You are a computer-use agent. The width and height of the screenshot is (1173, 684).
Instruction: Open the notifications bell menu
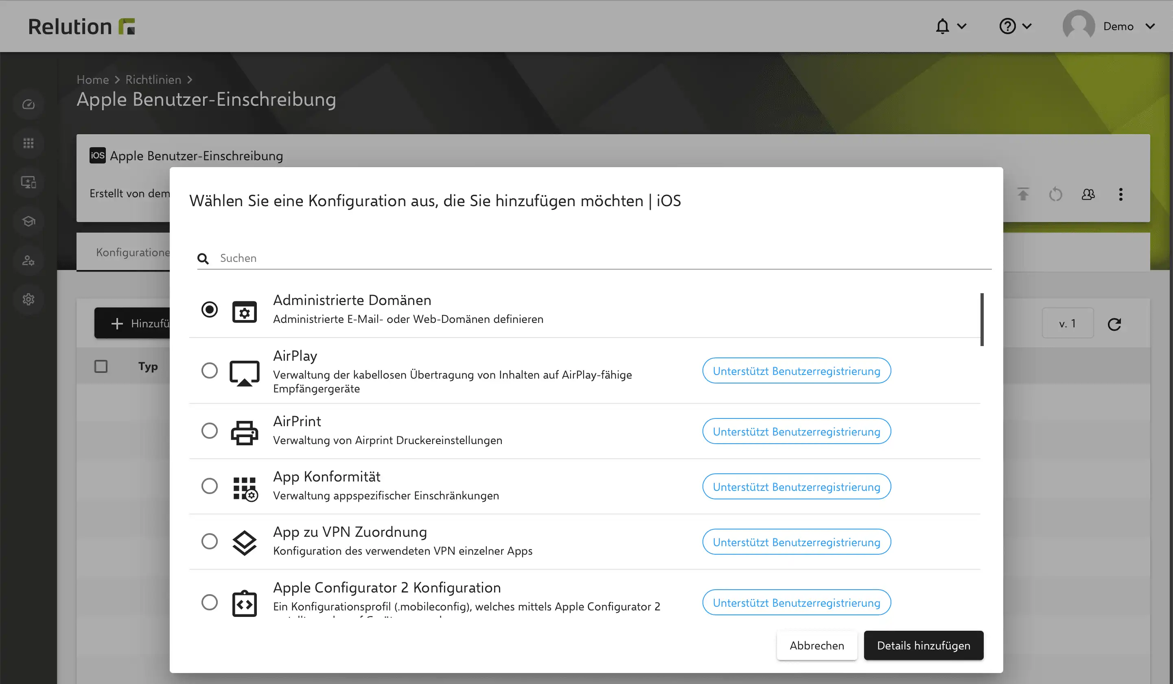click(943, 26)
